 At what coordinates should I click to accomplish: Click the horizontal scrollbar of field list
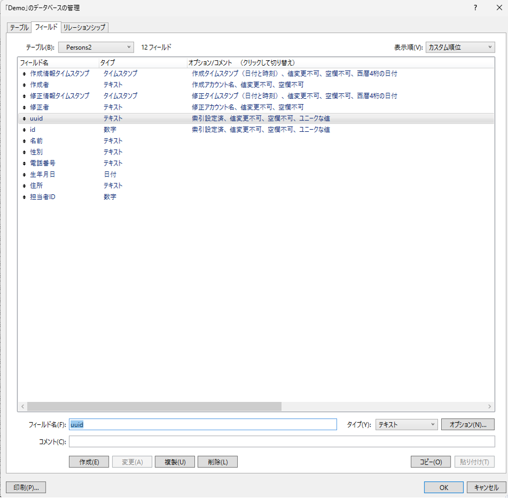click(154, 406)
